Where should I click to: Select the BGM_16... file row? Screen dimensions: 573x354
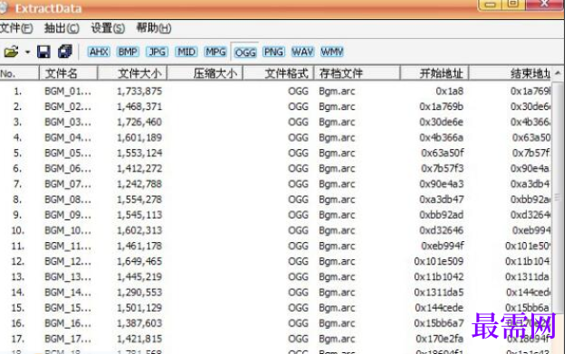(275, 323)
